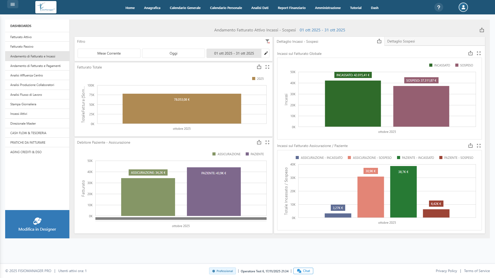Export the dashboard with the top-right share icon

(x=482, y=30)
